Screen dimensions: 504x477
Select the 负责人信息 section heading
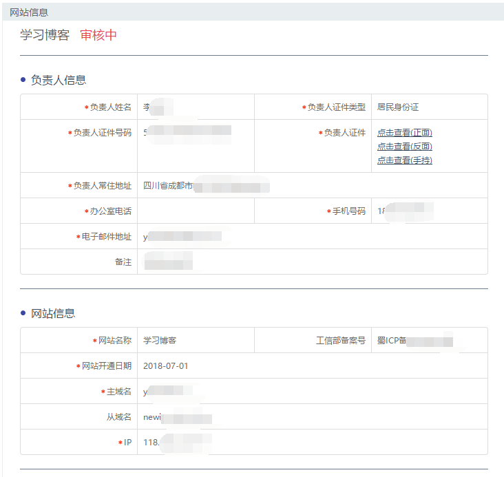click(x=58, y=80)
